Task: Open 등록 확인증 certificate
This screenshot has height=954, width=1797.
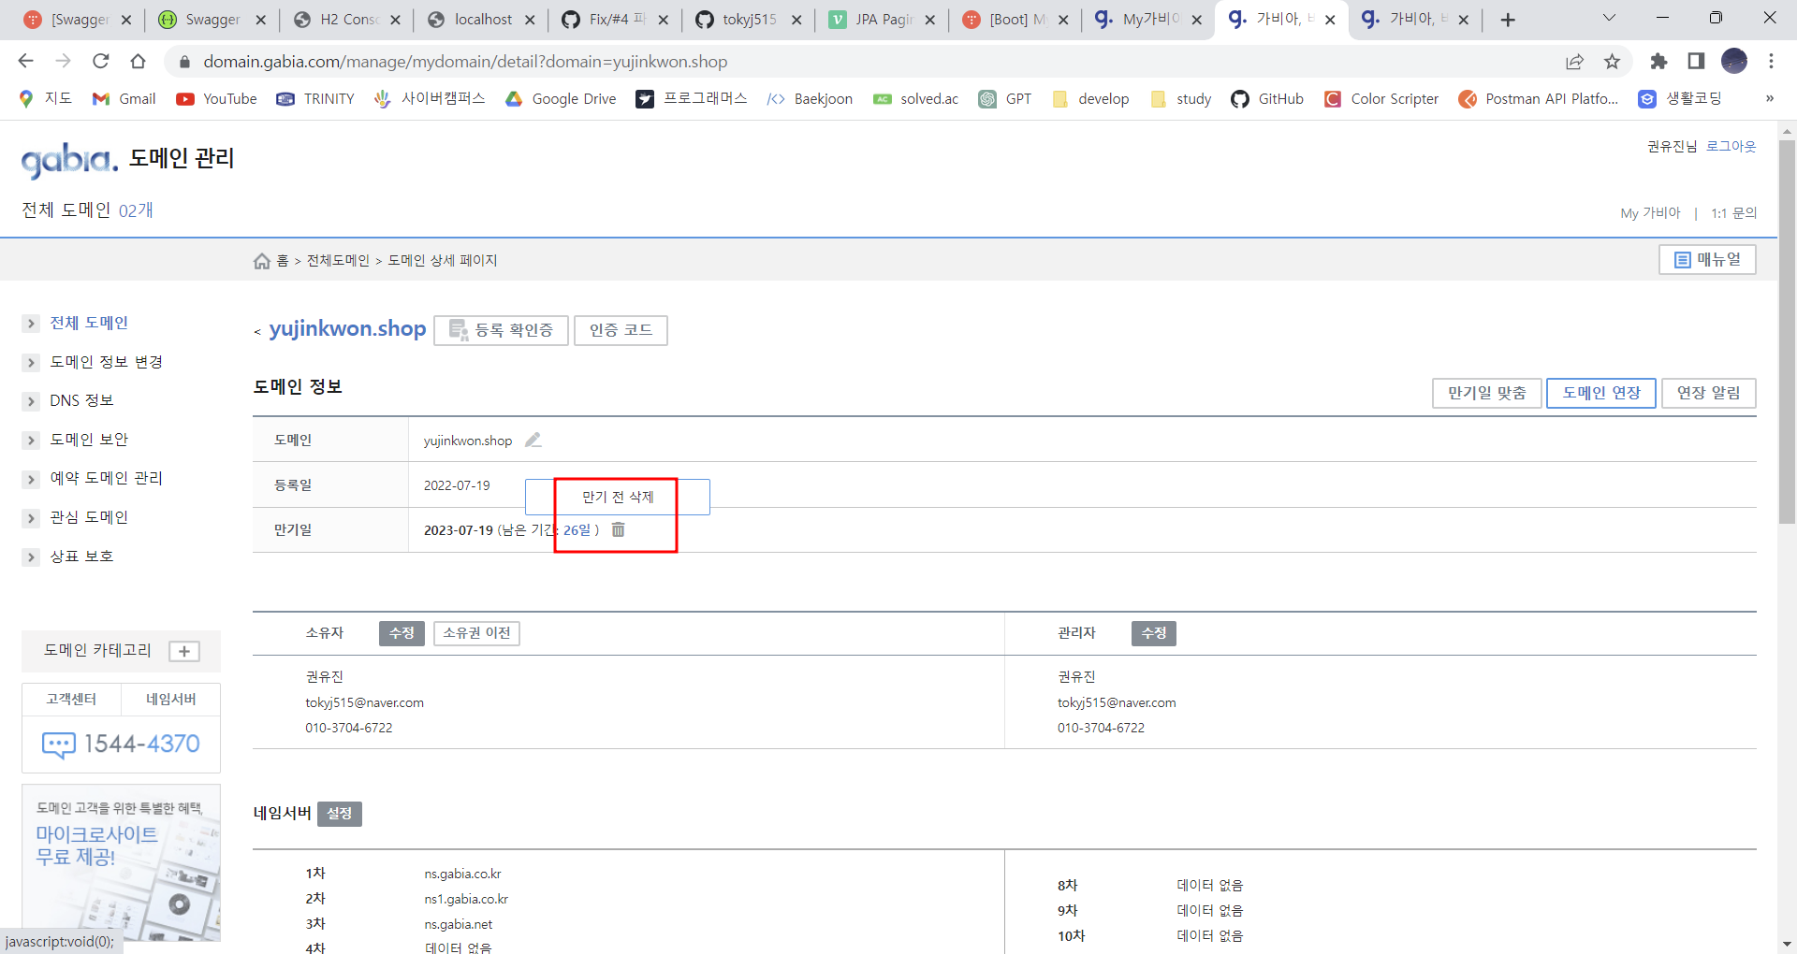Action: (x=501, y=330)
